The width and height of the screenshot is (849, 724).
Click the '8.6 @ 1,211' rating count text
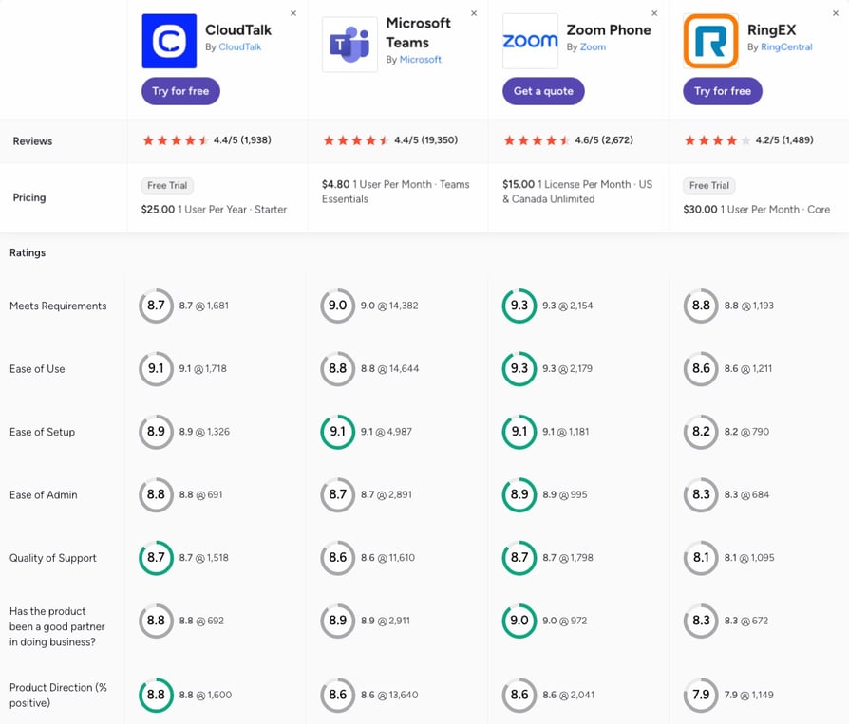(x=748, y=368)
